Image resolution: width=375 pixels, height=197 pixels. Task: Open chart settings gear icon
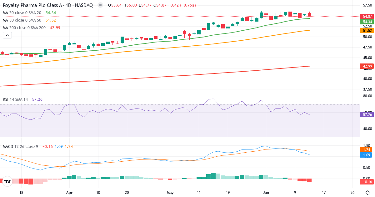[368, 193]
